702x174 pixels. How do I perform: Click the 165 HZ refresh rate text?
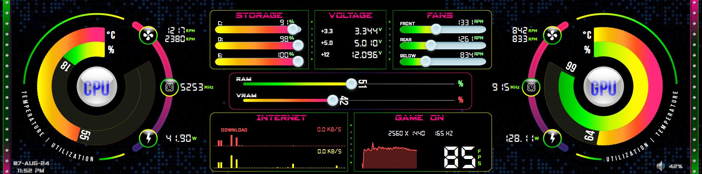point(444,133)
